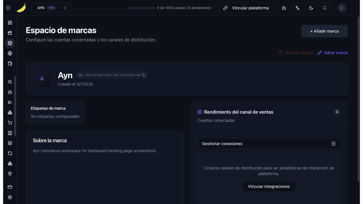Click the sidebar vertical scrollbar

(15, 106)
